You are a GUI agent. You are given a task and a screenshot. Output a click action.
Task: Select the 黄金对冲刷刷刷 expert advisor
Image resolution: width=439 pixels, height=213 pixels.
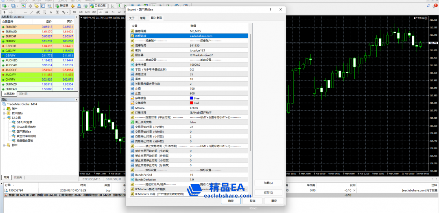26,136
